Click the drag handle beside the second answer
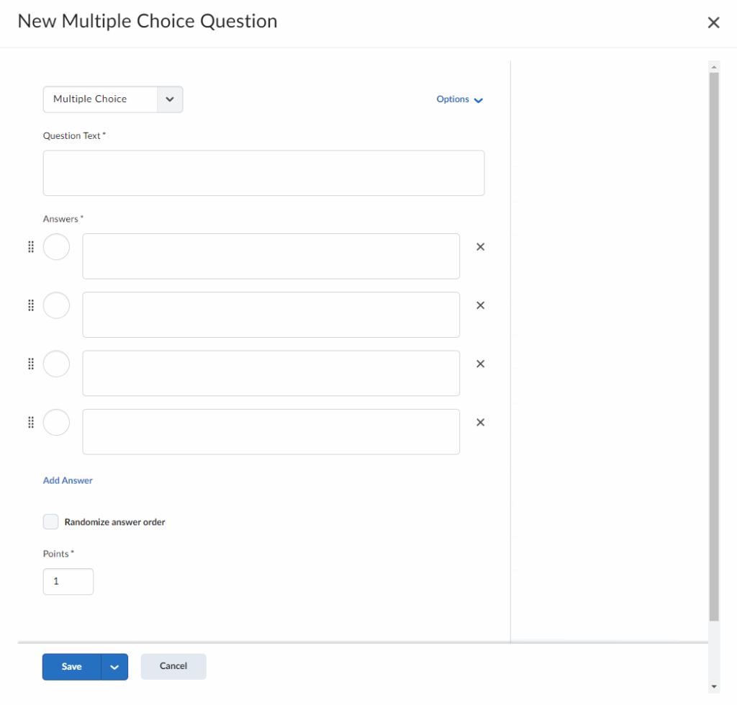The width and height of the screenshot is (737, 705). tap(31, 305)
